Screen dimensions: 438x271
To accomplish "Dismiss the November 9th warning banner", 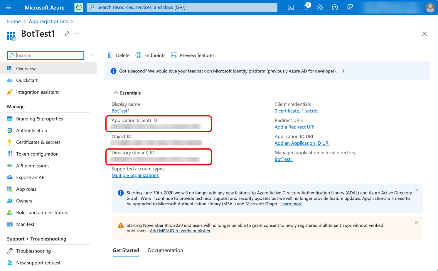I will pyautogui.click(x=417, y=223).
